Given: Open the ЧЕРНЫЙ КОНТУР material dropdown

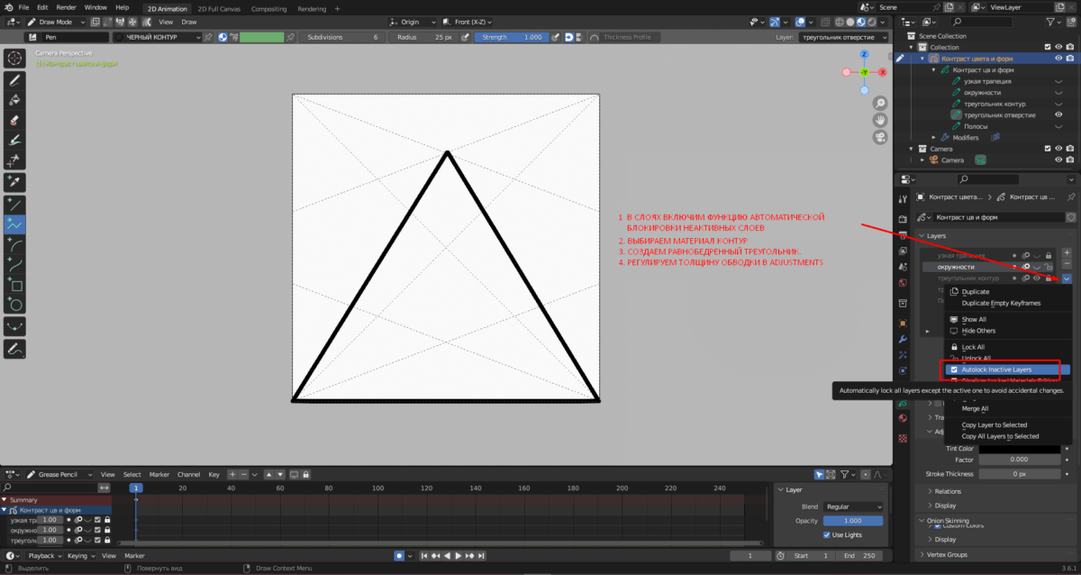Looking at the screenshot, I should pos(157,37).
